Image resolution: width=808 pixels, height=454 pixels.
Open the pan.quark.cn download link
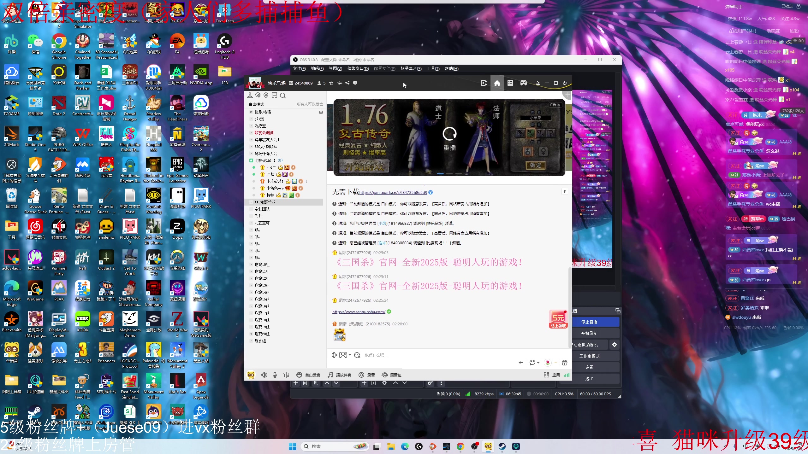[393, 193]
